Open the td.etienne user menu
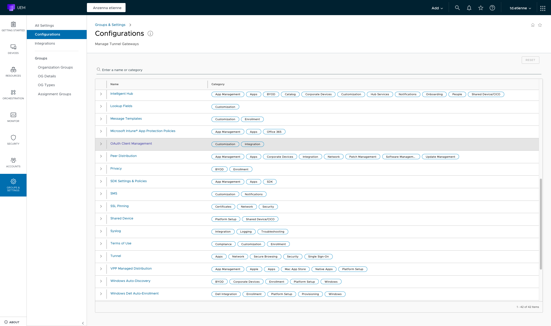551x326 pixels. coord(520,8)
